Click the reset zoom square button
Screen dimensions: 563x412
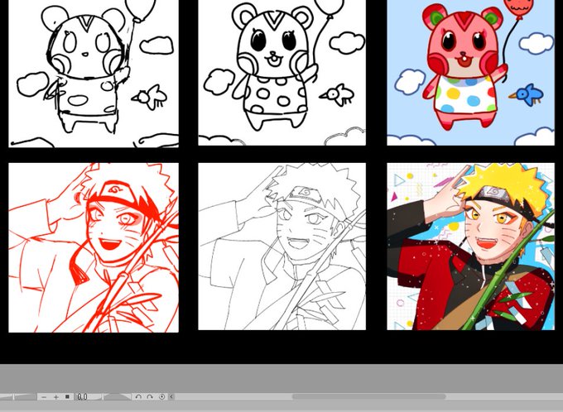pos(67,396)
